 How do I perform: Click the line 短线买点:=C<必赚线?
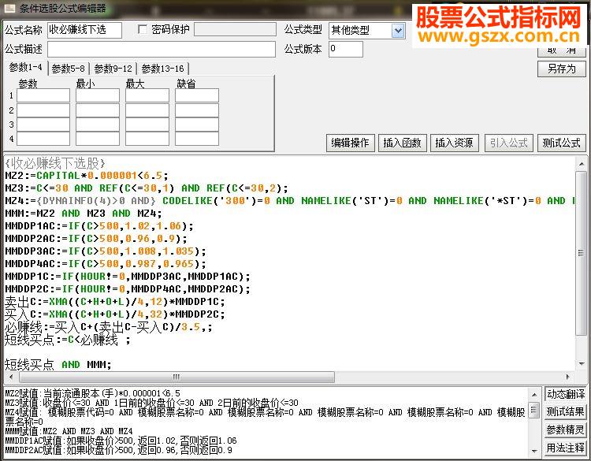click(68, 340)
